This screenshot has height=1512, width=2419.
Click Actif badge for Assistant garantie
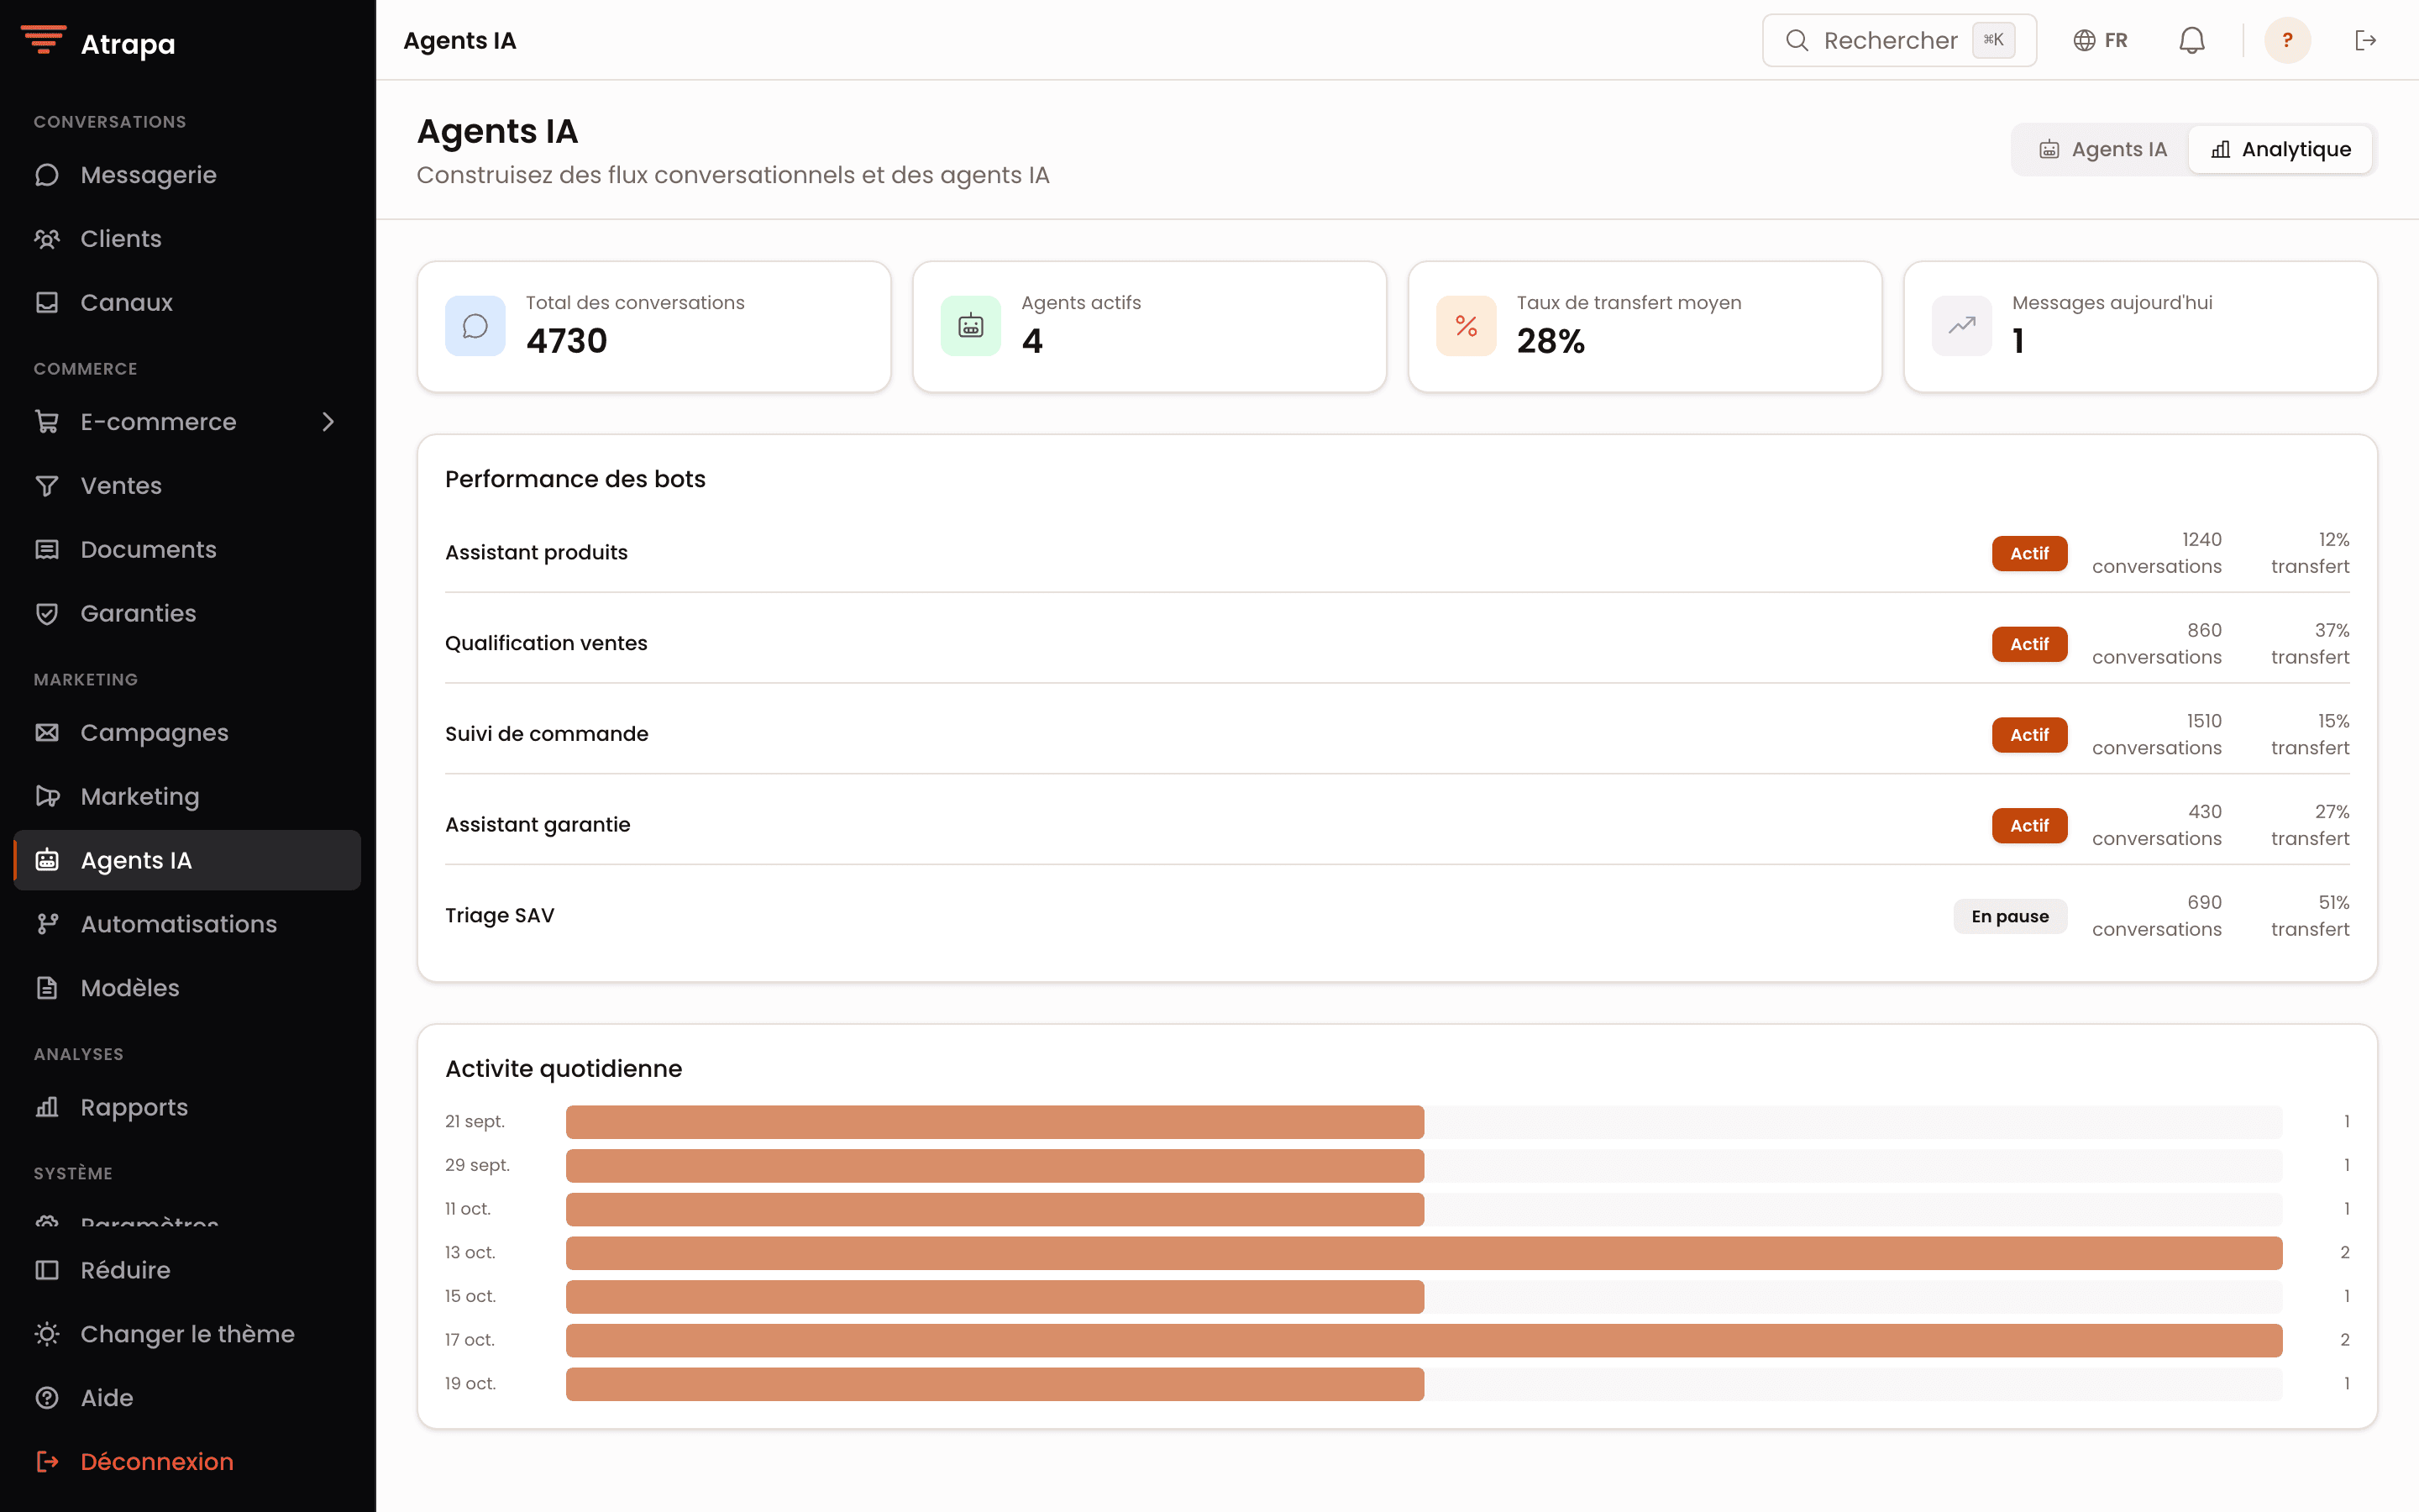(x=2029, y=826)
